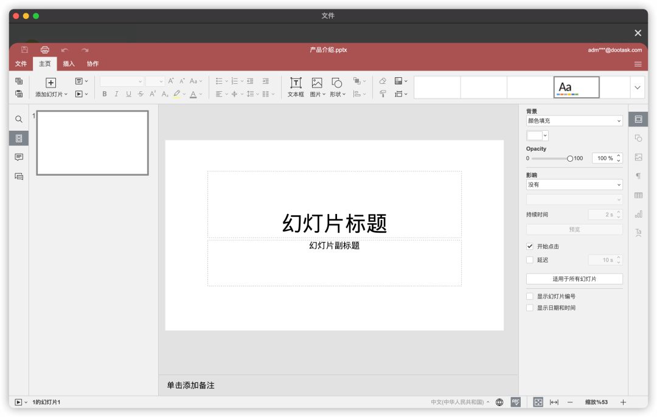Click the save icon in the title bar
The image size is (657, 417).
pos(24,50)
